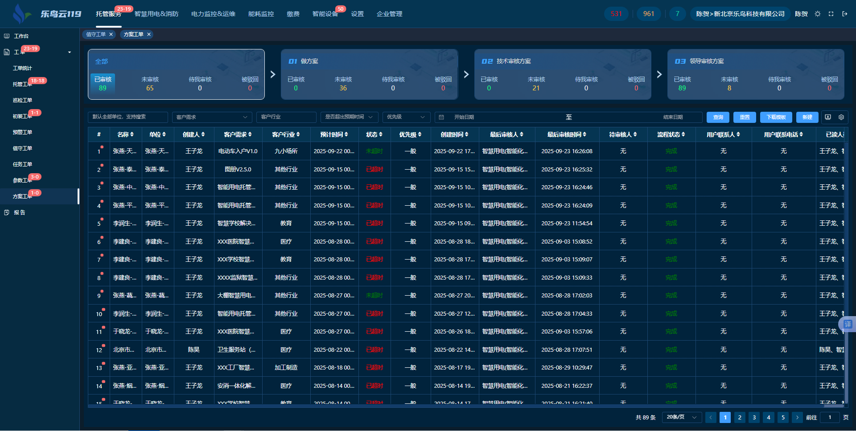Click the sort icon on 名称 column
This screenshot has height=431, width=856.
[x=132, y=134]
